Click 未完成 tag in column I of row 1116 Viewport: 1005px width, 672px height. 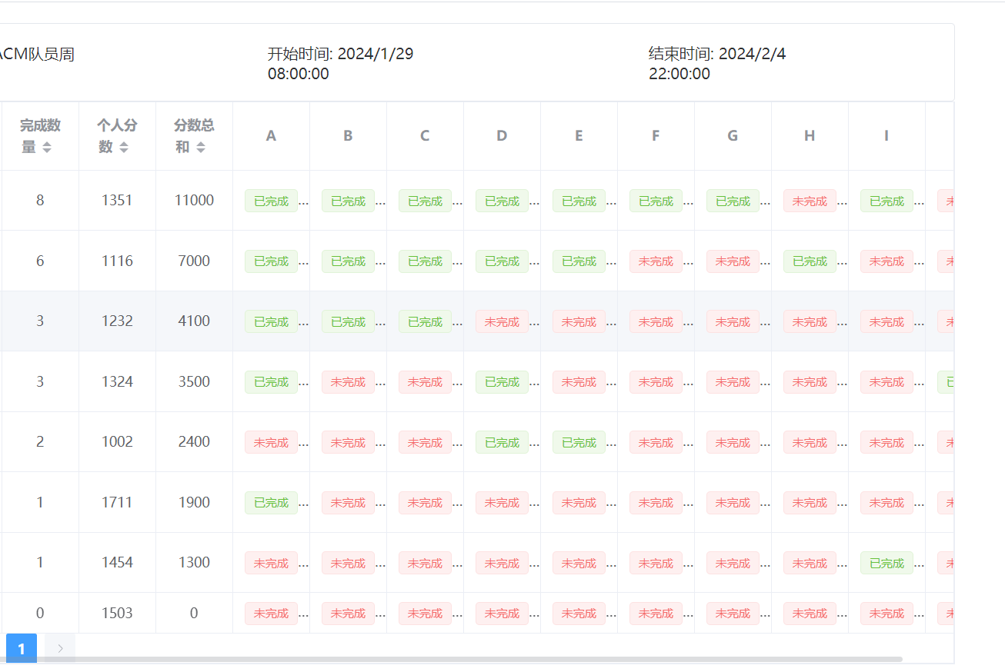pyautogui.click(x=886, y=261)
